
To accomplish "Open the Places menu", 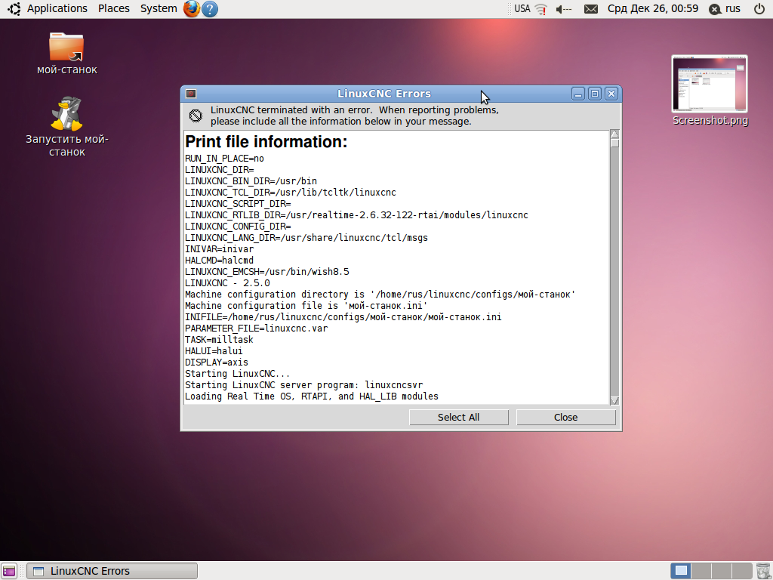I will (114, 9).
